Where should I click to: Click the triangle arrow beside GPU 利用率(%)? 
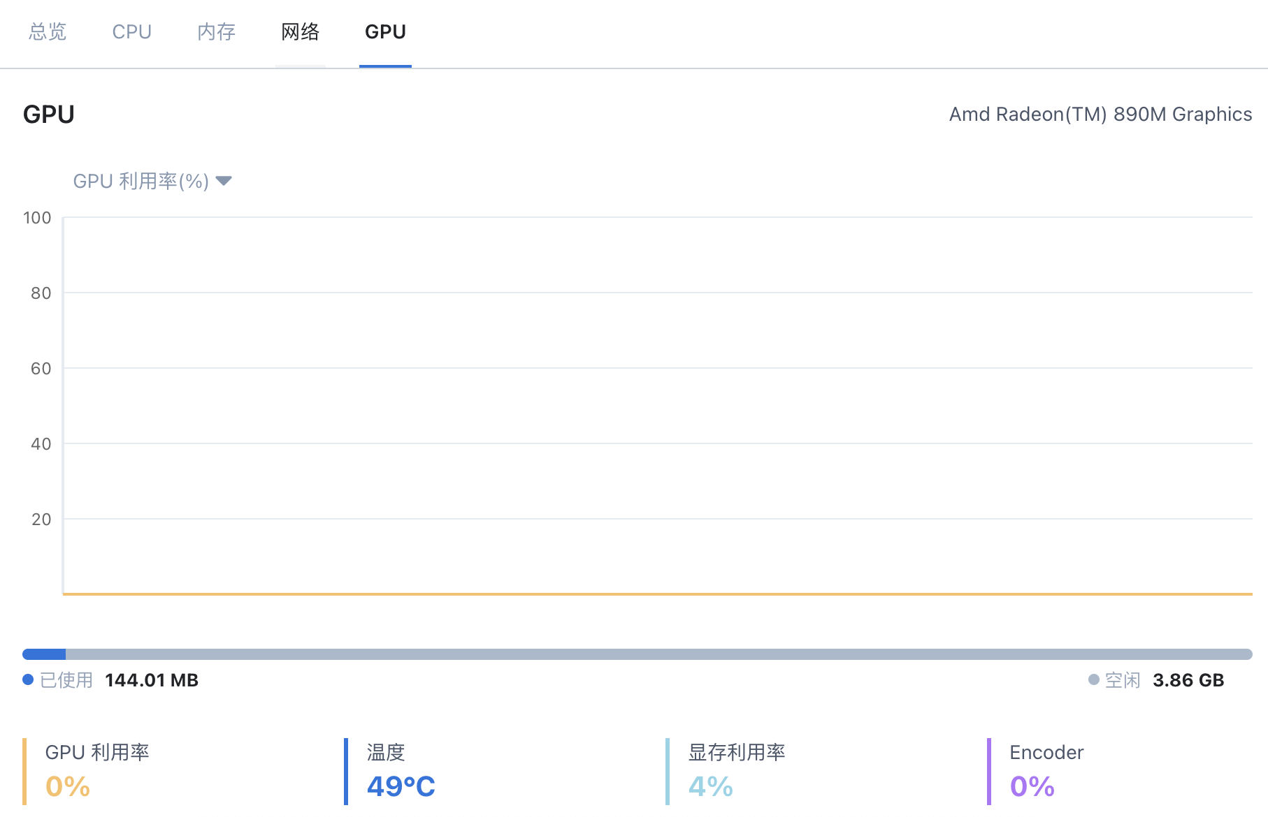pyautogui.click(x=224, y=182)
